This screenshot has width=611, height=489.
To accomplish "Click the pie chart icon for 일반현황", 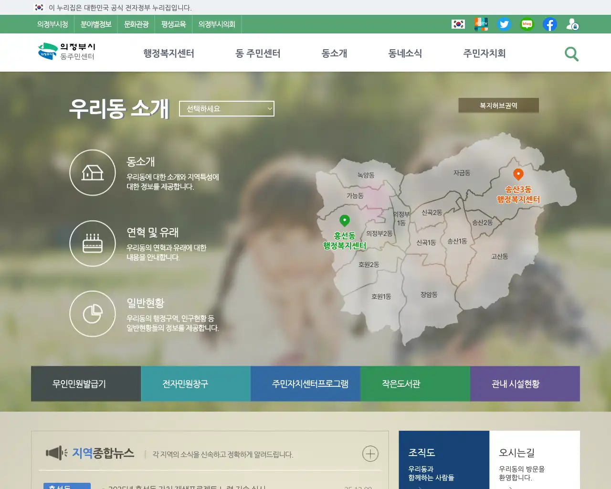I will [93, 314].
